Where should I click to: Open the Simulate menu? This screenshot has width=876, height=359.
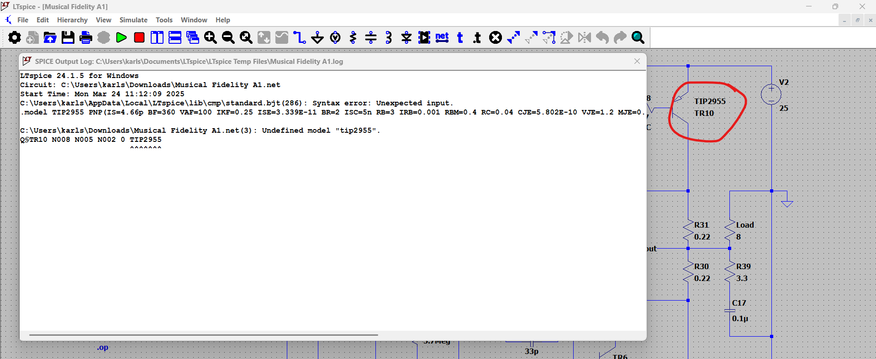point(133,20)
